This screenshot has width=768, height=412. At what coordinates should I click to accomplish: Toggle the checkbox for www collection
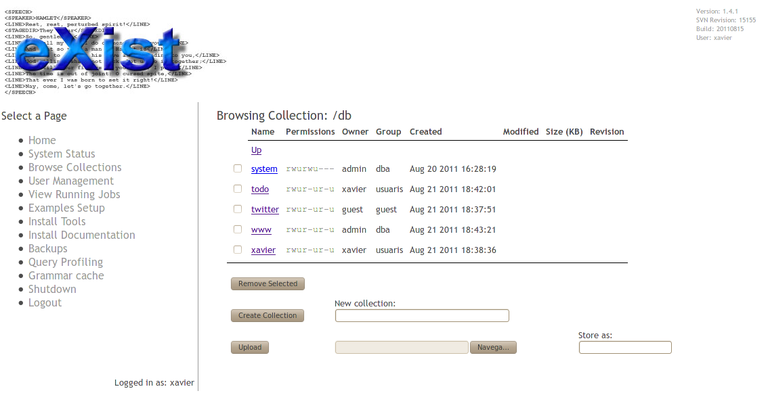(238, 229)
